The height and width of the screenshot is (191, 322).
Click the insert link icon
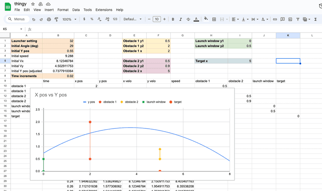275,19
